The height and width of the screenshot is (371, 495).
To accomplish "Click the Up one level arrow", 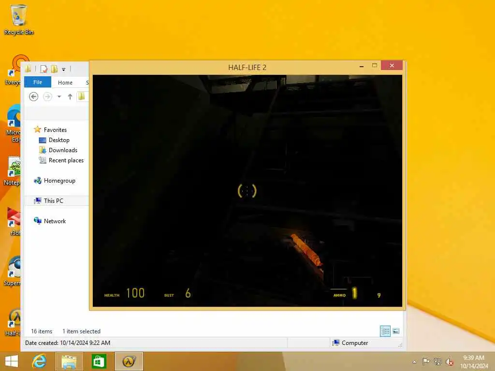I will (x=70, y=96).
